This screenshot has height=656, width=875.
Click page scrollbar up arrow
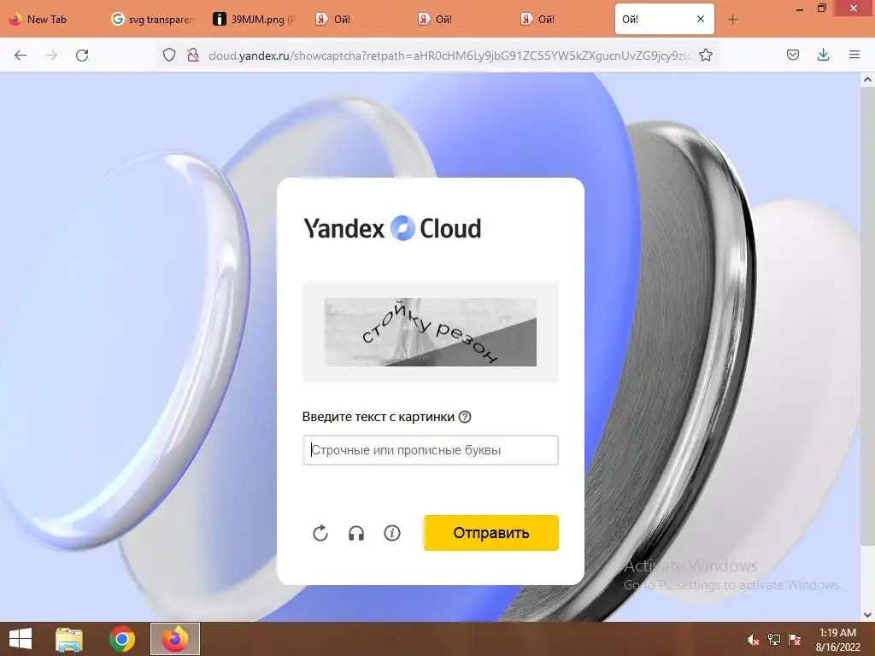point(868,79)
